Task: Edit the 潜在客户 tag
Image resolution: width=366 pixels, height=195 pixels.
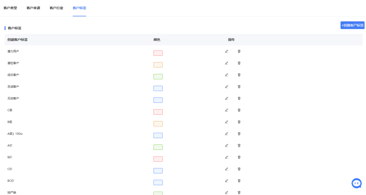Action: coord(226,63)
